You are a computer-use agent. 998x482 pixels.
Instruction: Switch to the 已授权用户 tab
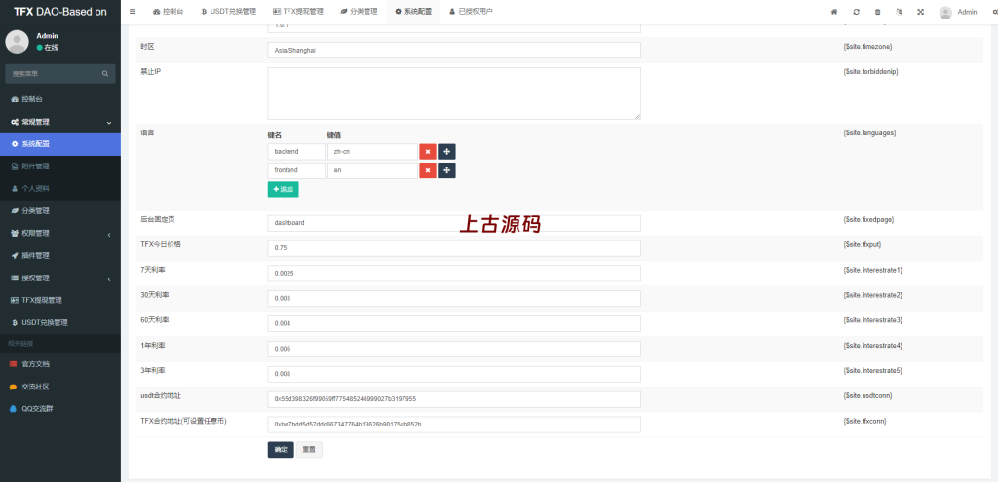(471, 12)
